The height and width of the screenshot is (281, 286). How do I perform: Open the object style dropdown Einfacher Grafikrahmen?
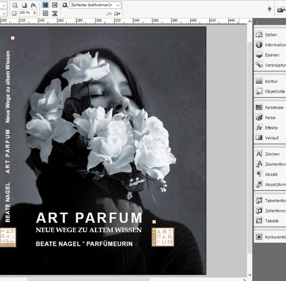118,5
